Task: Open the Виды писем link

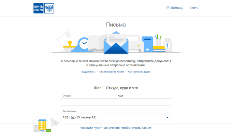Action: click(88, 72)
